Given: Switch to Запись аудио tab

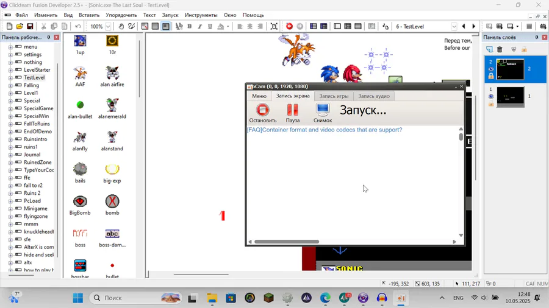Looking at the screenshot, I should coord(373,96).
